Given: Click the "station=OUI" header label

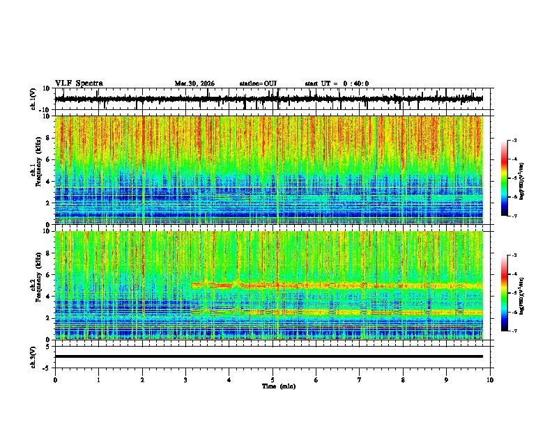Looking at the screenshot, I should tap(258, 84).
